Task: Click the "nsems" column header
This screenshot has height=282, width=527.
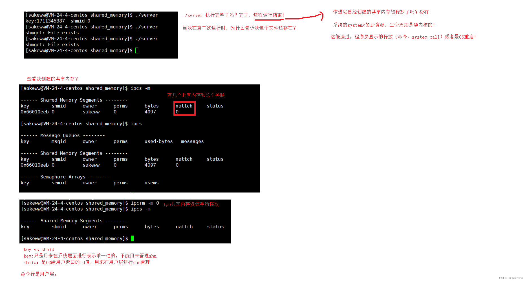Action: click(x=151, y=183)
